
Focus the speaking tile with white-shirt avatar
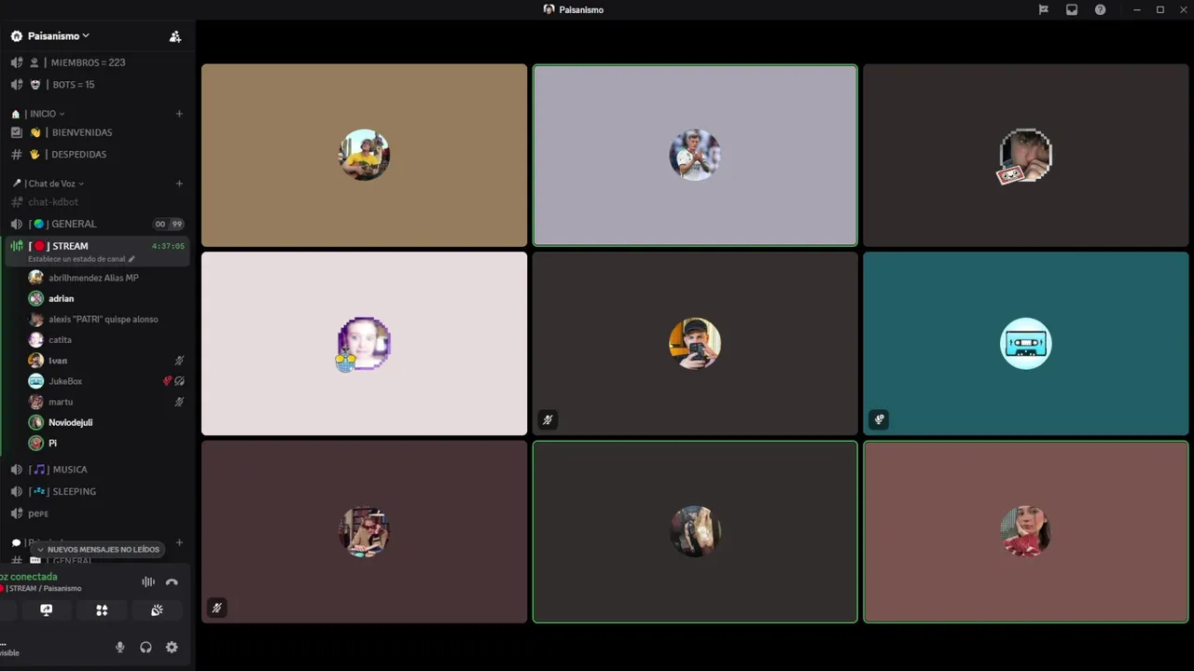[695, 155]
